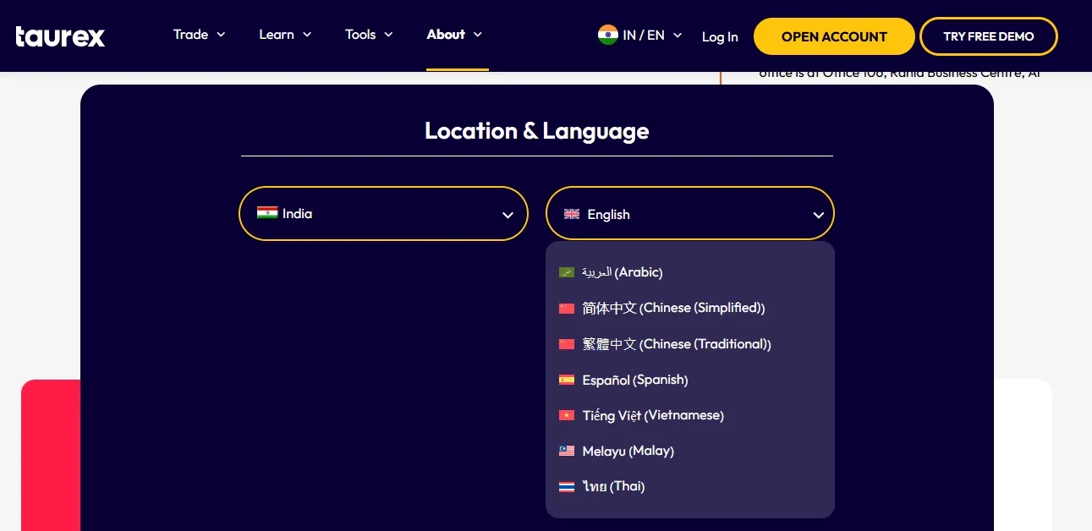1092x531 pixels.
Task: Click the Chinese Simplified flag icon
Action: pyautogui.click(x=567, y=309)
